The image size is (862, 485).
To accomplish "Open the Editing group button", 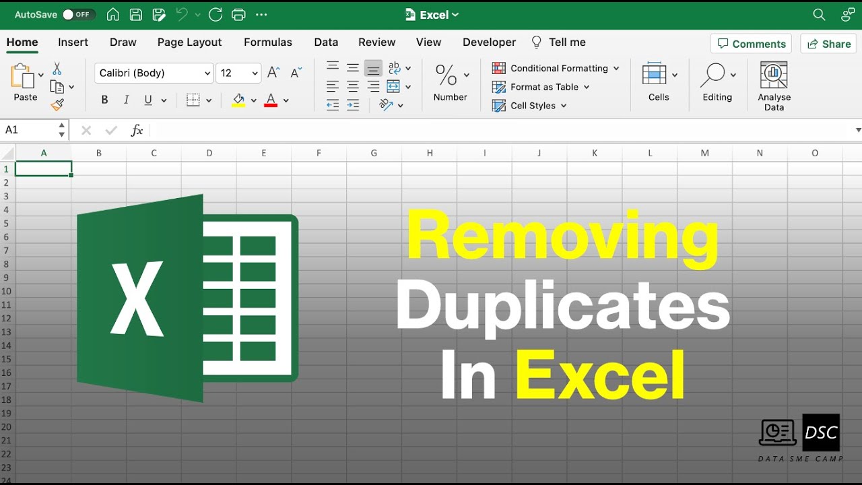I will [x=717, y=82].
